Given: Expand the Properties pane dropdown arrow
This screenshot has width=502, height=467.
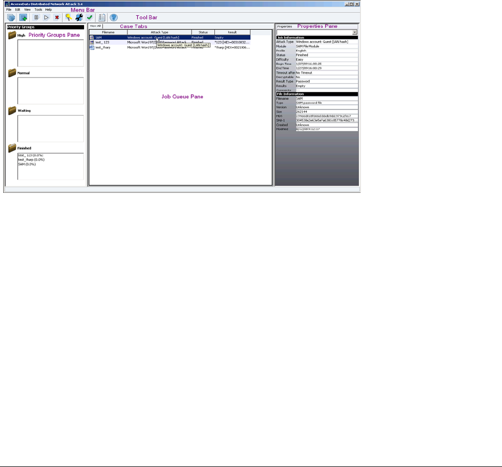Looking at the screenshot, I should click(x=355, y=32).
